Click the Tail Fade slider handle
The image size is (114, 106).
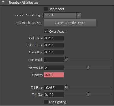point(66,87)
